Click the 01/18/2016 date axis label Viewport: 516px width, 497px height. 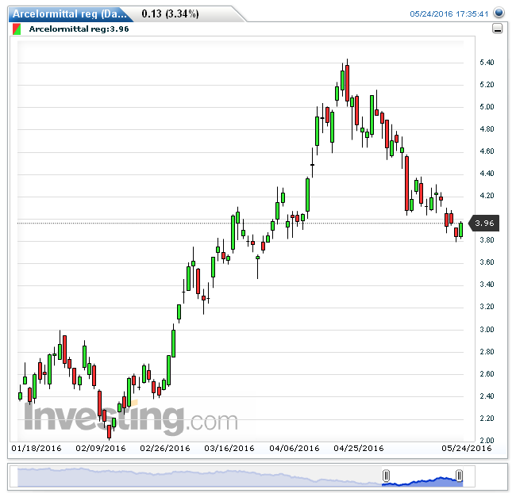[x=37, y=449]
